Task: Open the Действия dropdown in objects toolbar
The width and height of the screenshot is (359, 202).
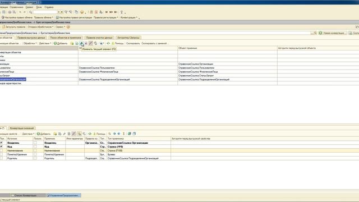Action: pos(45,43)
